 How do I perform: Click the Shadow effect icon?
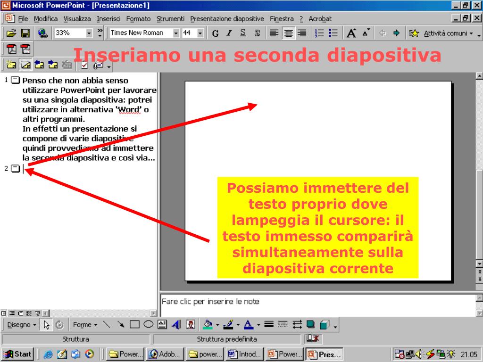[310, 324]
